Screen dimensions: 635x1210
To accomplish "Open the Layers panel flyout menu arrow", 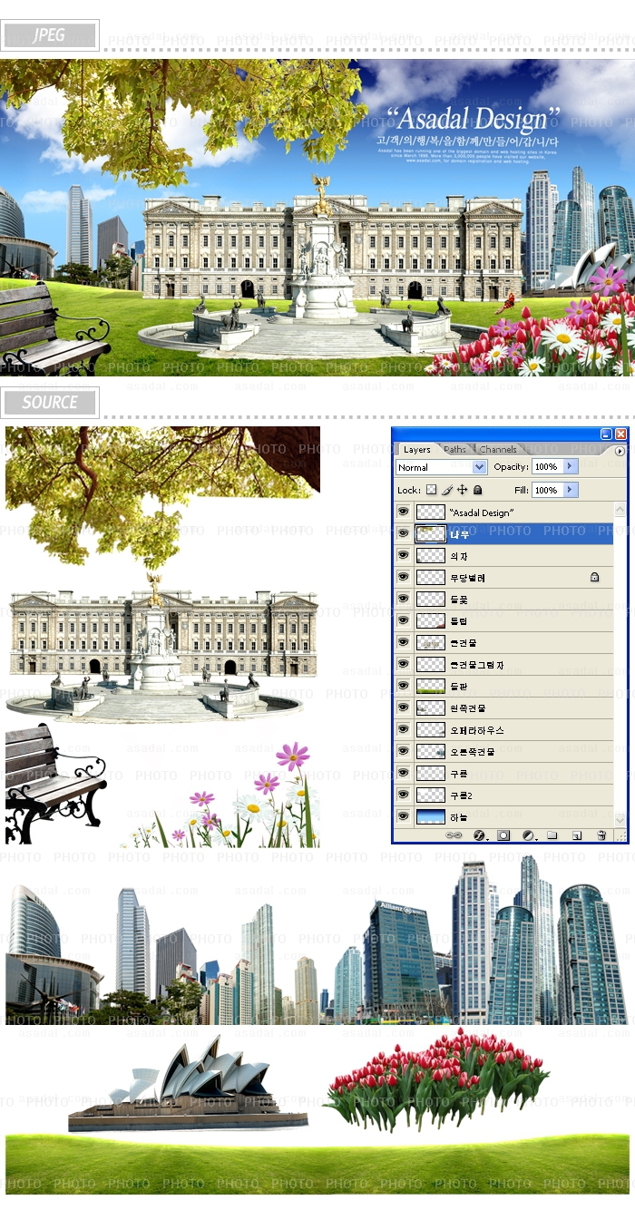I will click(x=620, y=451).
